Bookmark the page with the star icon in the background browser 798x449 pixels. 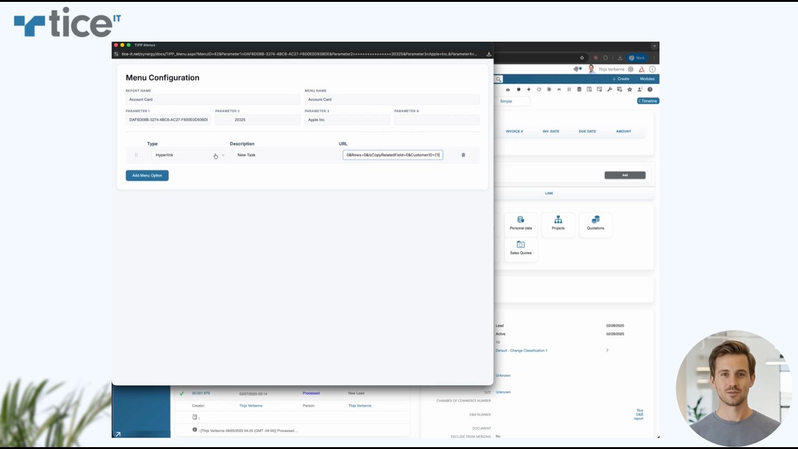(x=582, y=57)
